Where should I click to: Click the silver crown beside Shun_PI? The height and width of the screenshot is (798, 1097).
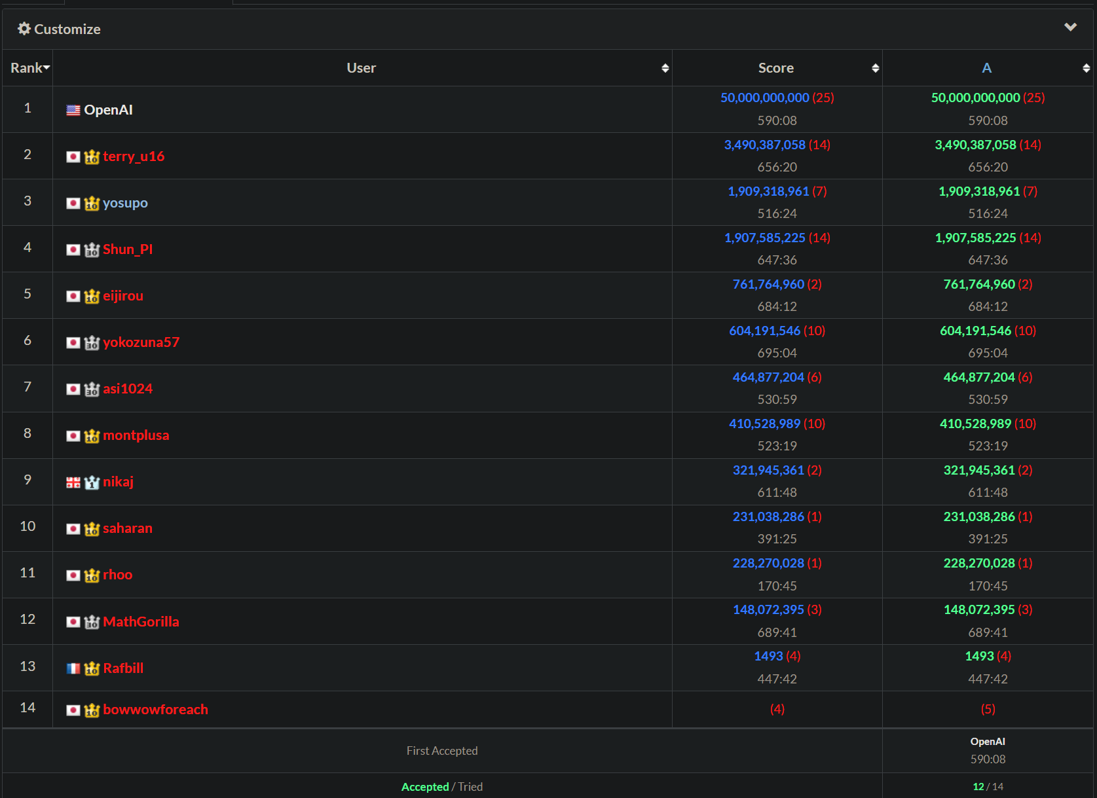tap(92, 249)
